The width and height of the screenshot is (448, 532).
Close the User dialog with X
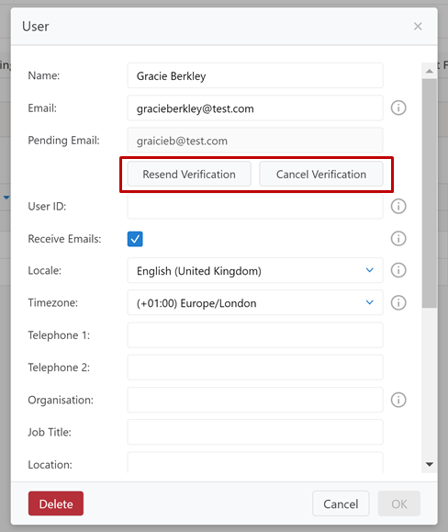tap(418, 26)
